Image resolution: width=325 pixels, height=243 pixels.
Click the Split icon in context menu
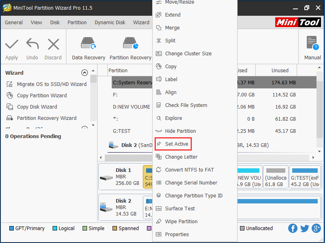click(x=159, y=40)
